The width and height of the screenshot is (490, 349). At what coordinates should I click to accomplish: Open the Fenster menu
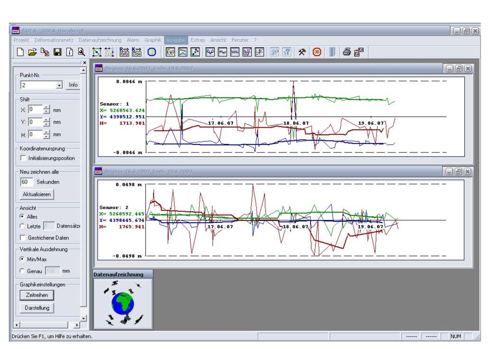point(240,40)
